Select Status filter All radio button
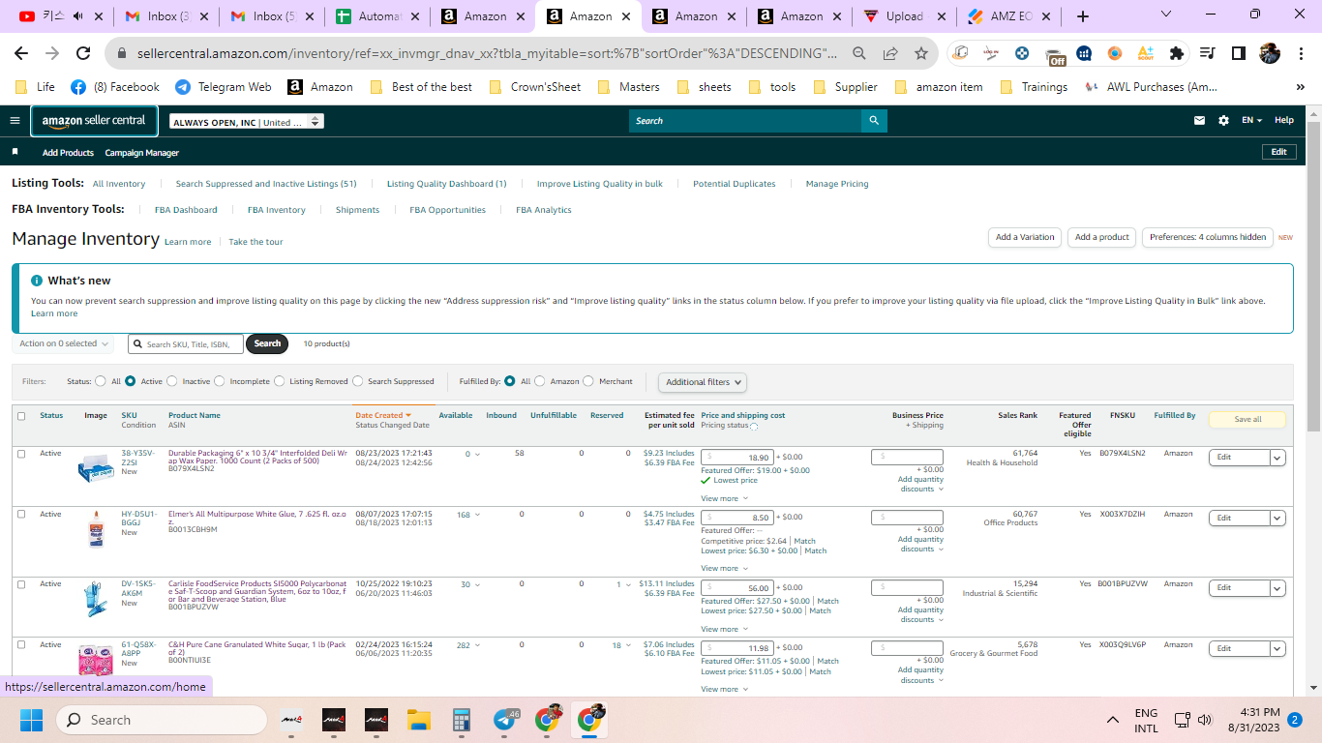 pyautogui.click(x=101, y=381)
